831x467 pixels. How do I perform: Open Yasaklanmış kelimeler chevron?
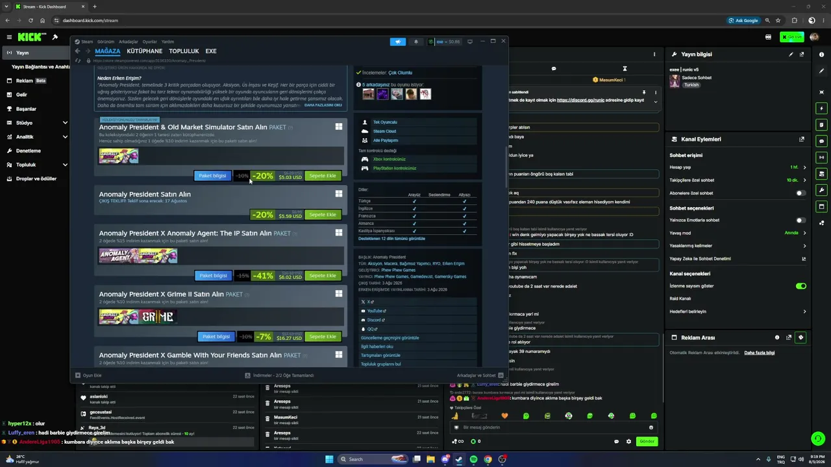click(x=805, y=246)
